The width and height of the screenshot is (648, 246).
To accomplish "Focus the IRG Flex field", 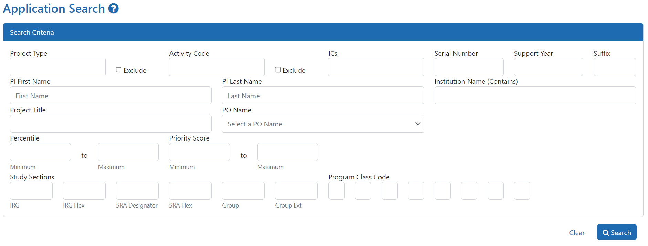I will click(x=84, y=191).
